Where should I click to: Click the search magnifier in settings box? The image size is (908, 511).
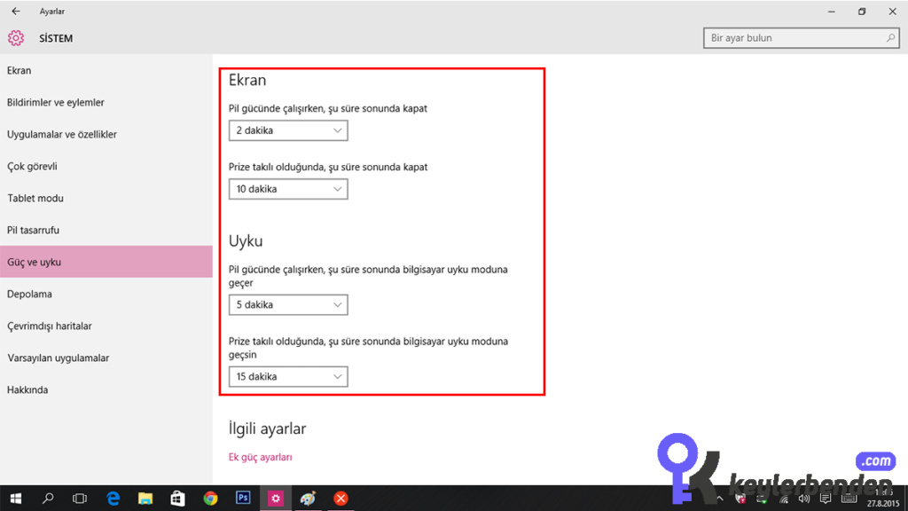click(890, 37)
